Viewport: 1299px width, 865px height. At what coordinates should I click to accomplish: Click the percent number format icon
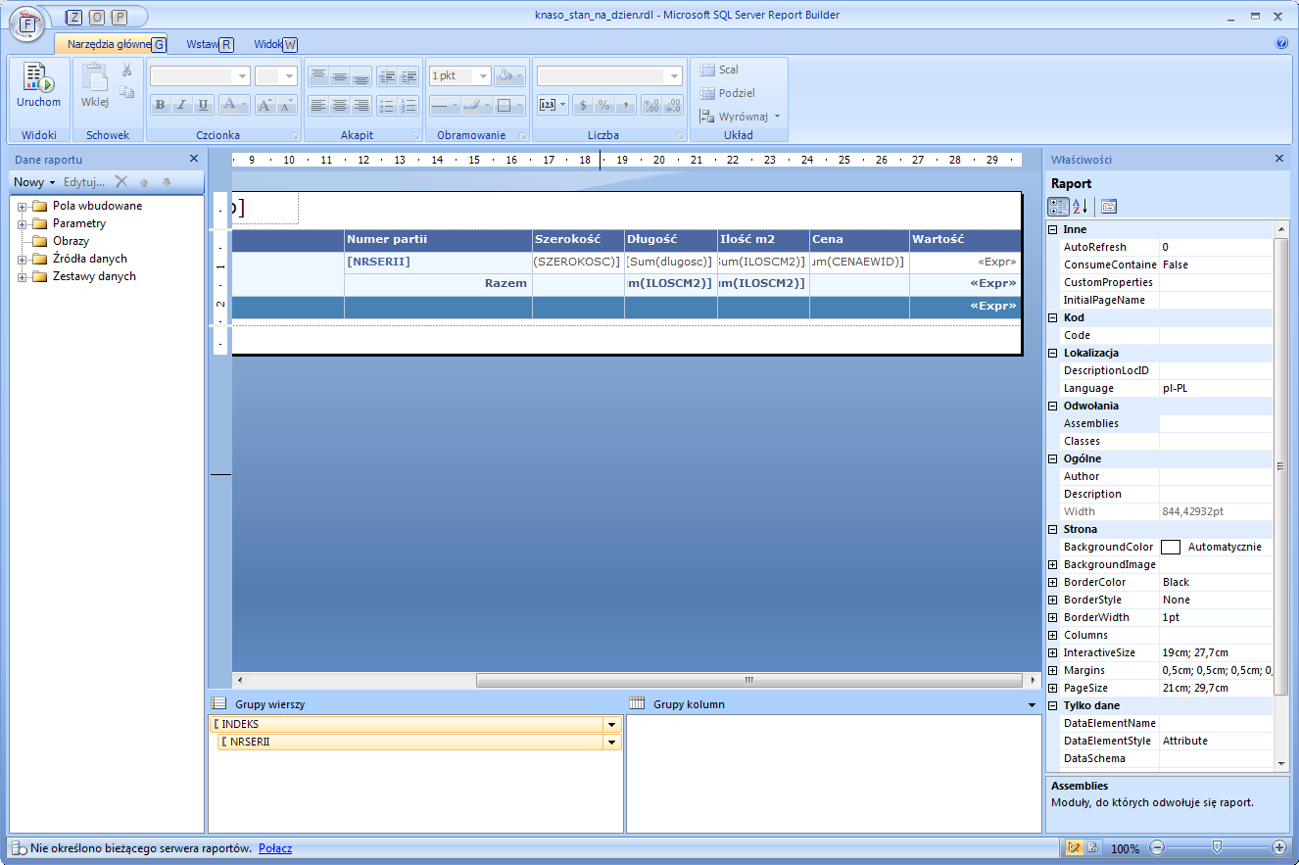[603, 105]
